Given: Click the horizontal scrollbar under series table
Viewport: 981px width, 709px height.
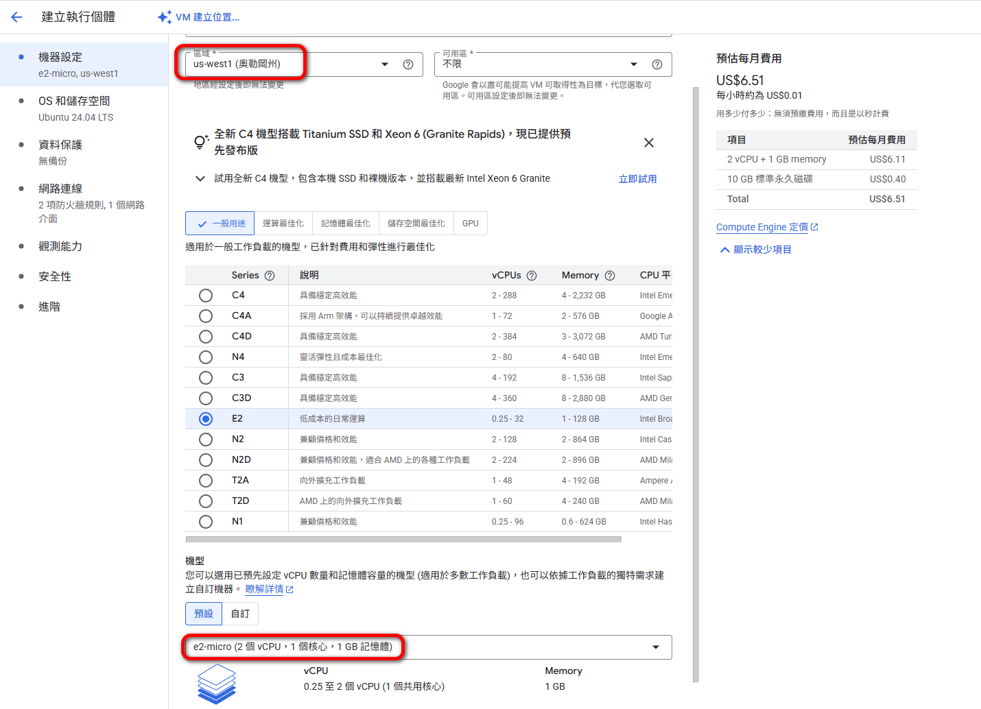Looking at the screenshot, I should tap(403, 540).
